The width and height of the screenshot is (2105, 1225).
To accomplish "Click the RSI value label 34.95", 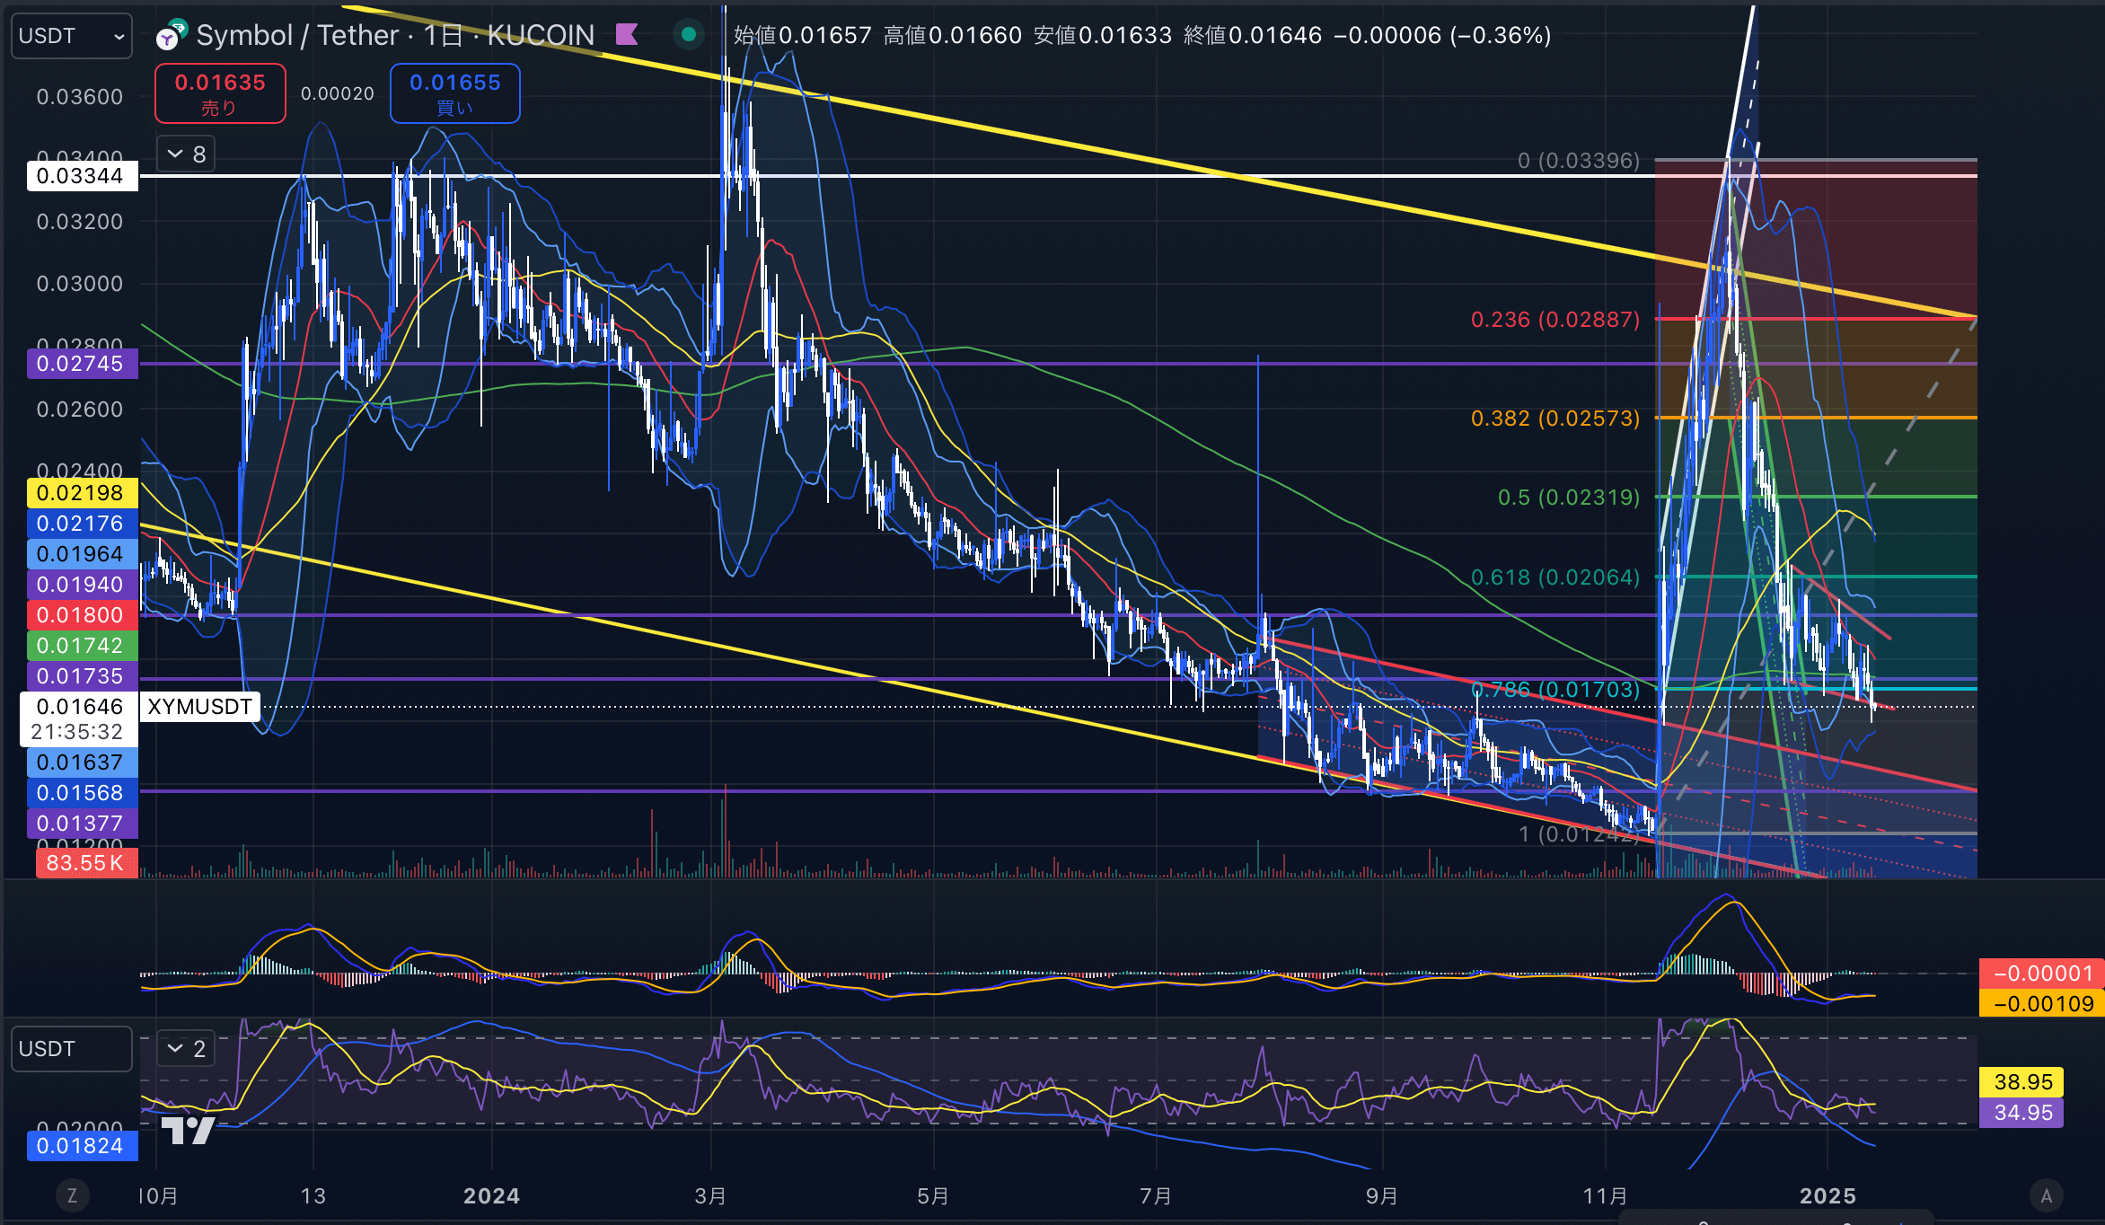I will click(x=2021, y=1113).
